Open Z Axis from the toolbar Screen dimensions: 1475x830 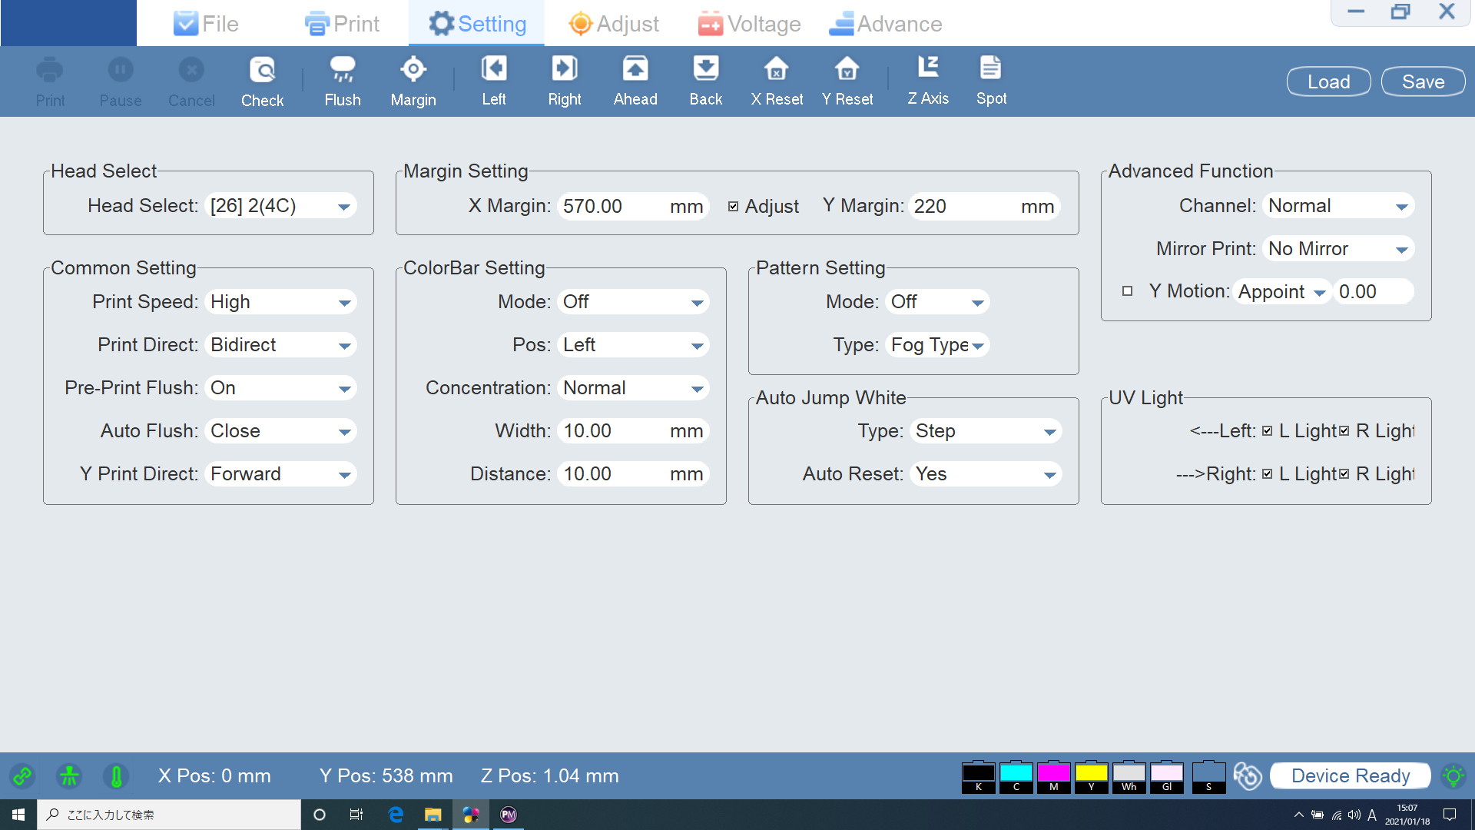pyautogui.click(x=929, y=81)
